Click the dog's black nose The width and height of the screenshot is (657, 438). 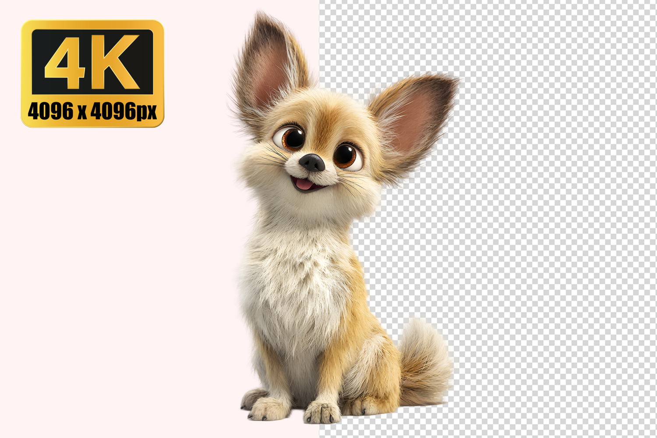tap(312, 162)
